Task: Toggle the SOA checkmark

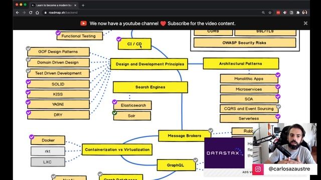Action: [x=278, y=96]
